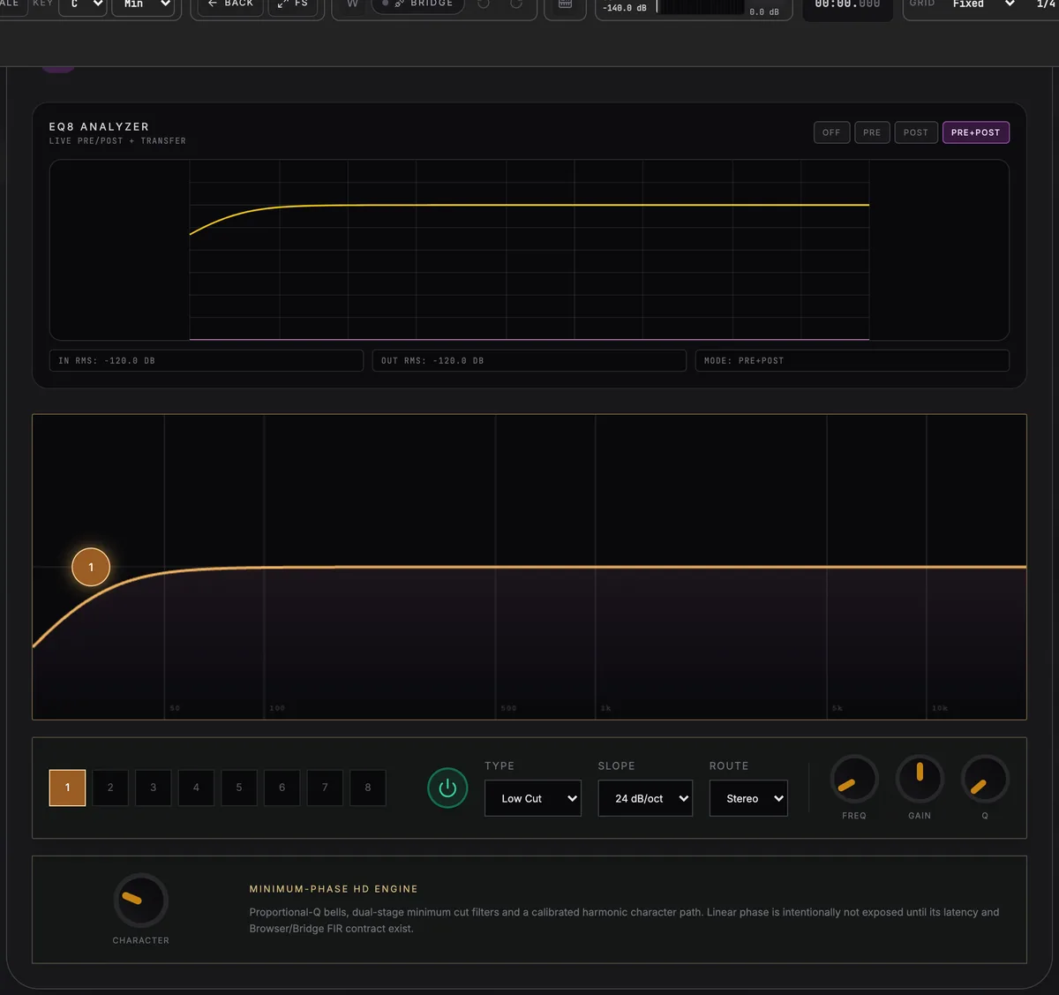Click the BRIDGE link button
Image resolution: width=1059 pixels, height=995 pixels.
[x=417, y=4]
